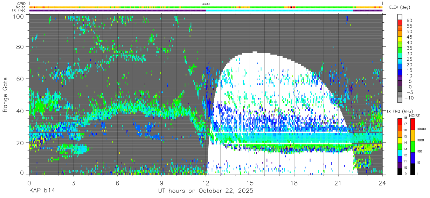Click the −10 label on ELEV colorbar

point(409,98)
